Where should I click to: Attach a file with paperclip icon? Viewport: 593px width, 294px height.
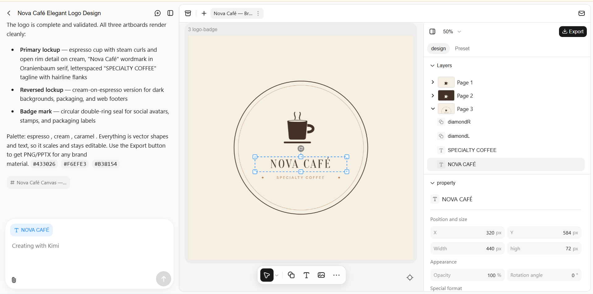click(14, 280)
